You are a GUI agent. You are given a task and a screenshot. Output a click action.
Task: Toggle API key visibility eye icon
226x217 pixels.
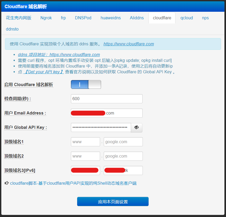click(137, 128)
